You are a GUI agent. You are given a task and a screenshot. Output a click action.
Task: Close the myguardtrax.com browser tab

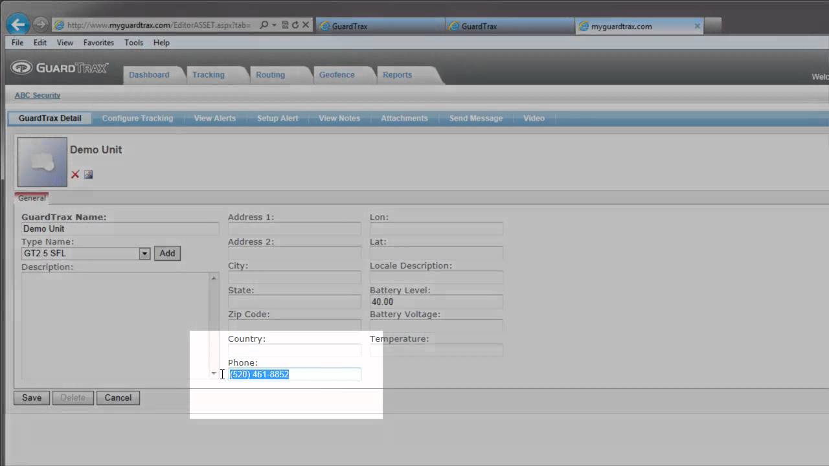click(697, 27)
